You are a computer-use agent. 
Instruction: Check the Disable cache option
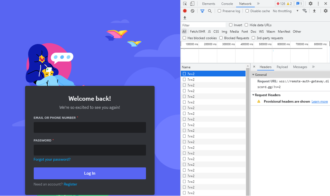247,11
